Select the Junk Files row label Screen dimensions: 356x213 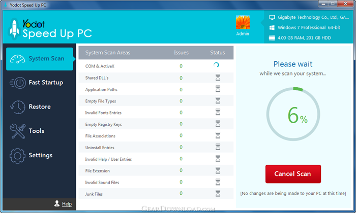point(94,194)
